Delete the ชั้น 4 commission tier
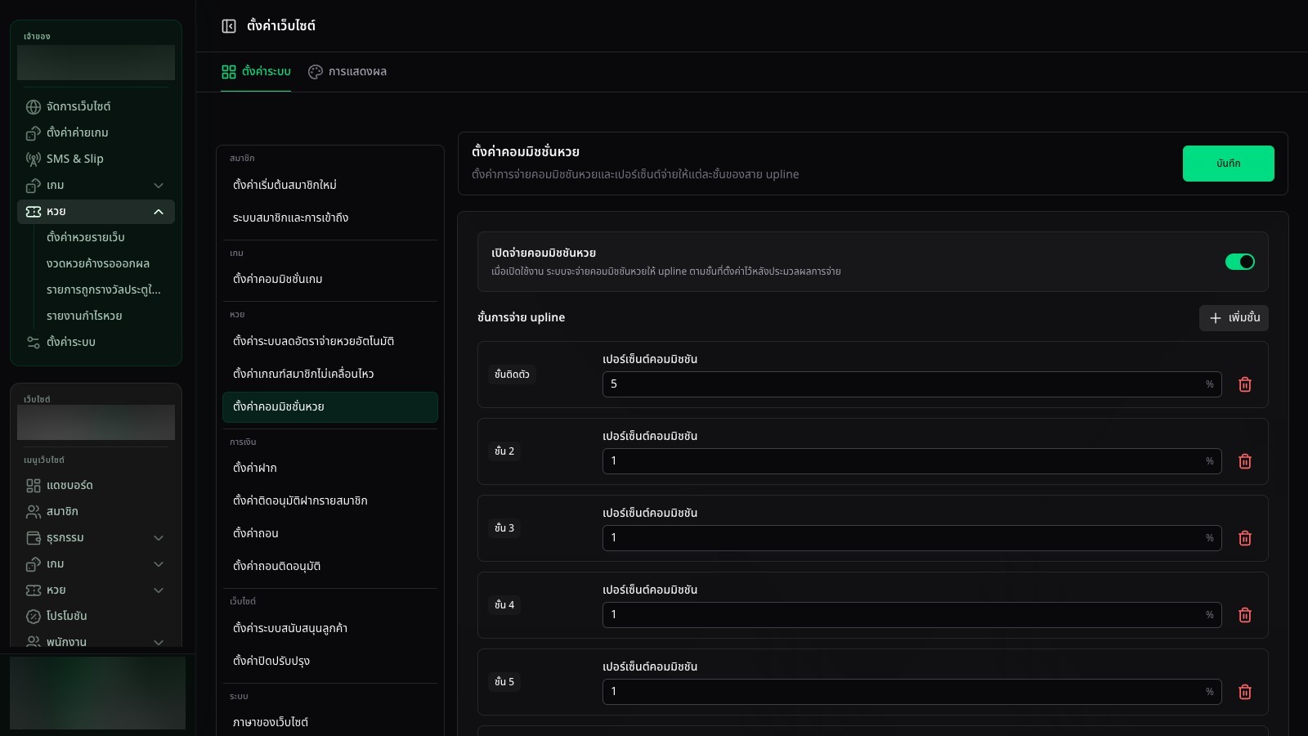Viewport: 1308px width, 736px height. 1245,615
